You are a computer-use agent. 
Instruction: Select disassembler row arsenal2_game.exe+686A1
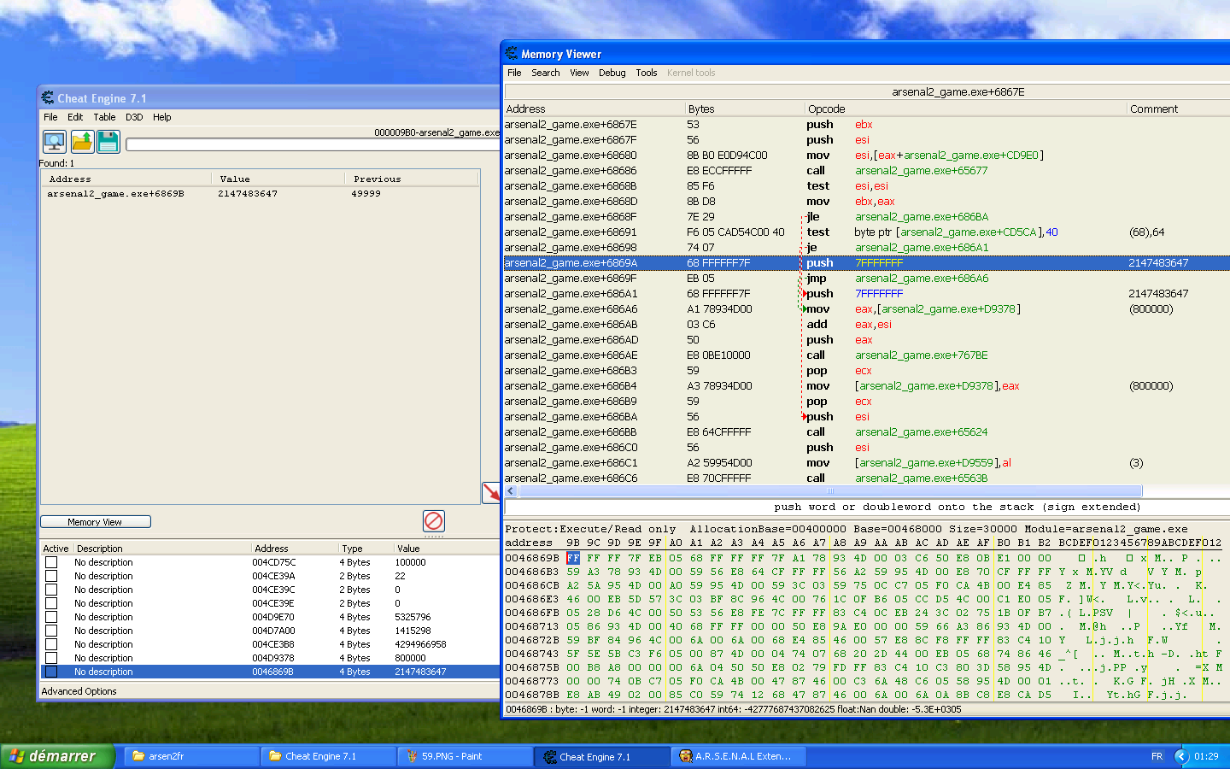(866, 294)
